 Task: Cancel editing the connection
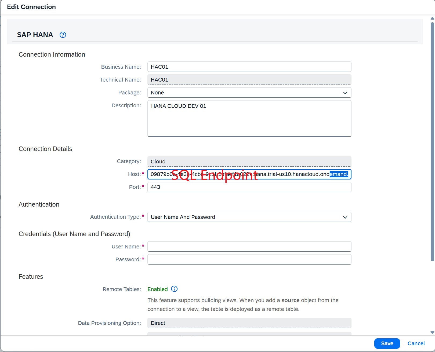416,343
